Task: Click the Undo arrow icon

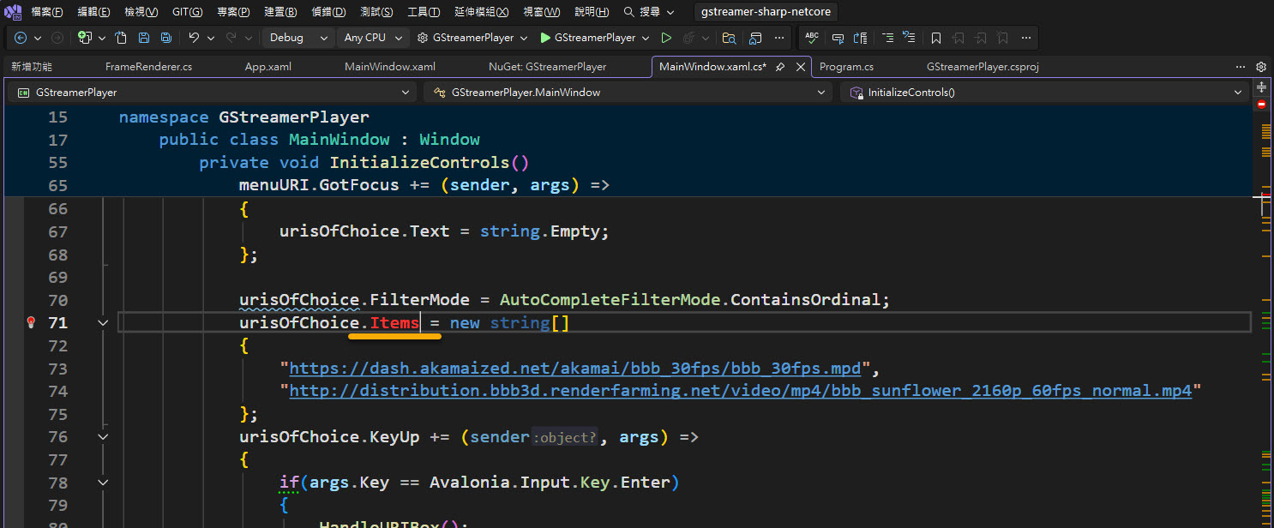Action: [194, 38]
